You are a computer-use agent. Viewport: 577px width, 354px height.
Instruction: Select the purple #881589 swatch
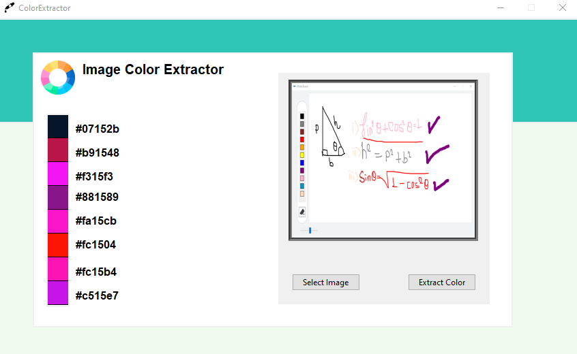point(58,197)
